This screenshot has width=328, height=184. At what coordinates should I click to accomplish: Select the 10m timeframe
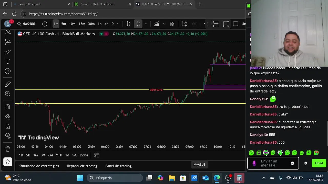coord(72,24)
